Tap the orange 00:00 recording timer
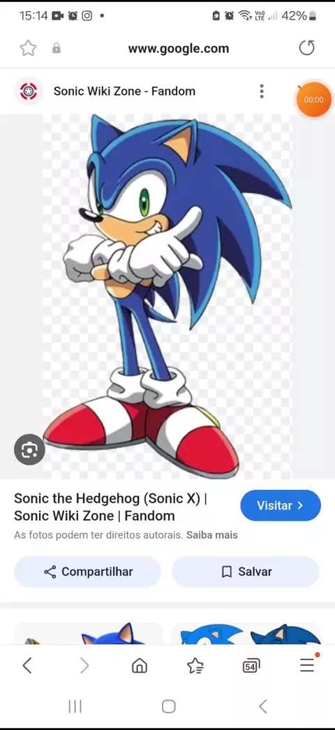 (313, 100)
